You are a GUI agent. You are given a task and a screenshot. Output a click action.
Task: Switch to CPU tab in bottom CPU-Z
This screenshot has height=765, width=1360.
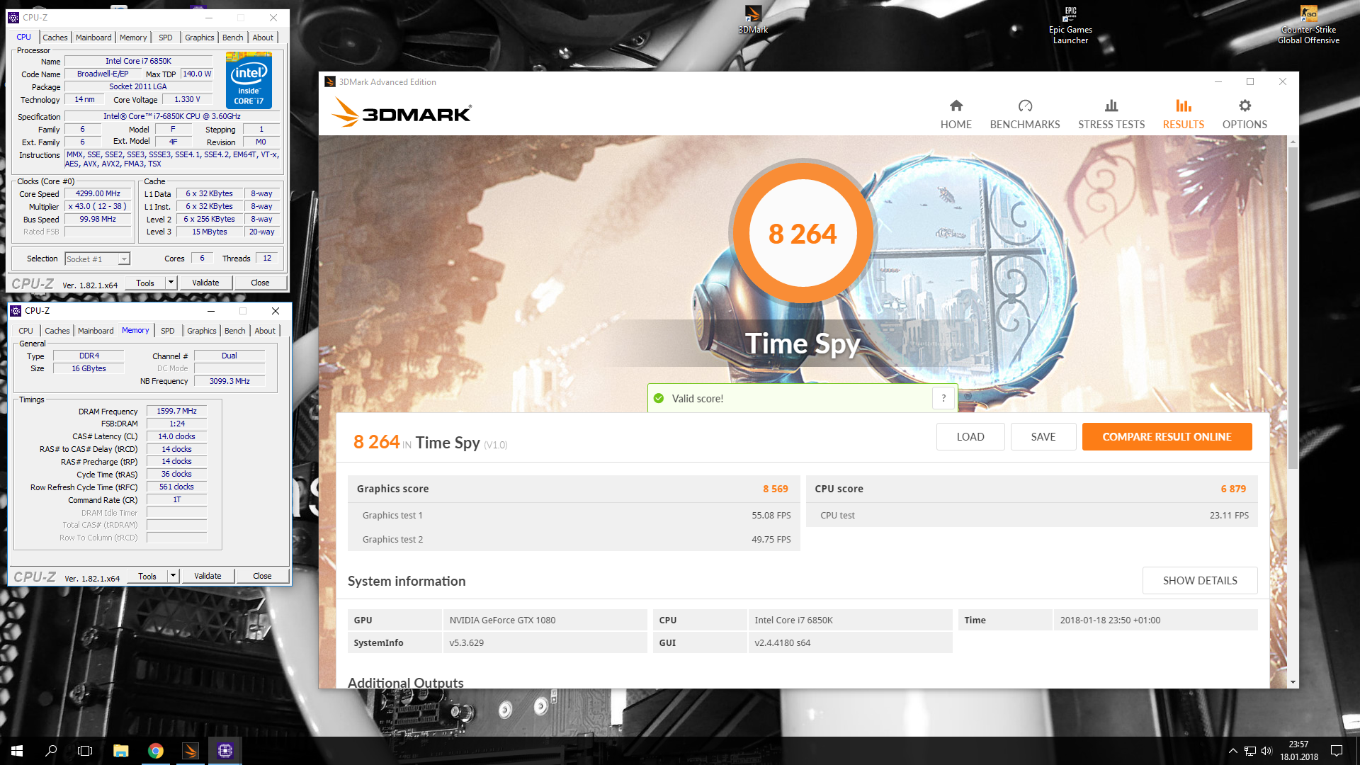click(25, 331)
